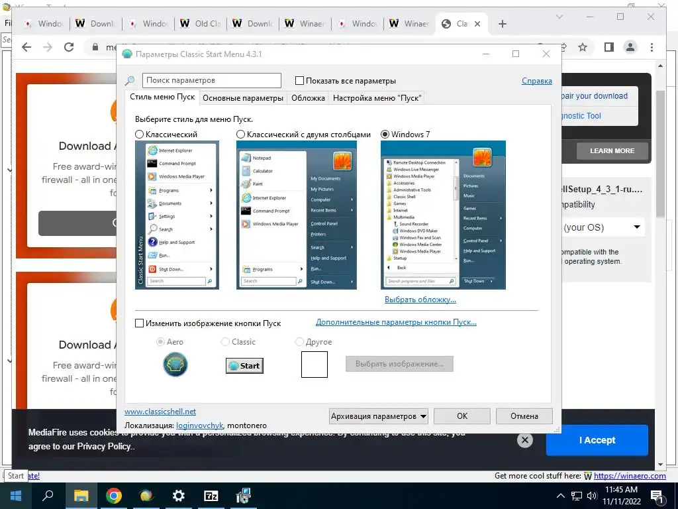Image resolution: width=678 pixels, height=509 pixels.
Task: Open Windows Start button on taskbar
Action: pos(16,496)
